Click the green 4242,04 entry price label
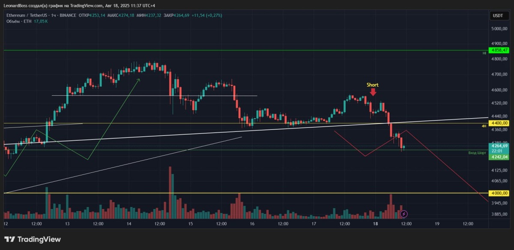This screenshot has height=250, width=514. click(x=500, y=157)
